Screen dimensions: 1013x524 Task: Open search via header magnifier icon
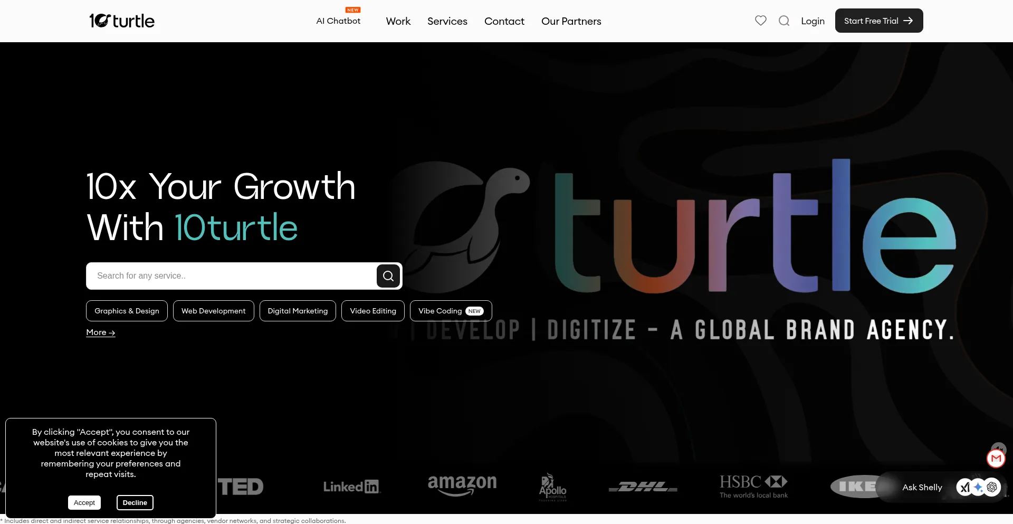click(x=784, y=21)
